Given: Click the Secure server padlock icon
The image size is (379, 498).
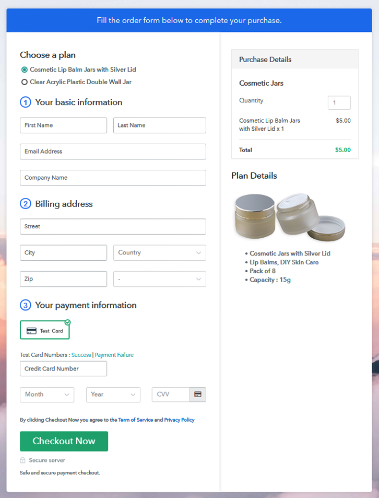Looking at the screenshot, I should pos(22,460).
